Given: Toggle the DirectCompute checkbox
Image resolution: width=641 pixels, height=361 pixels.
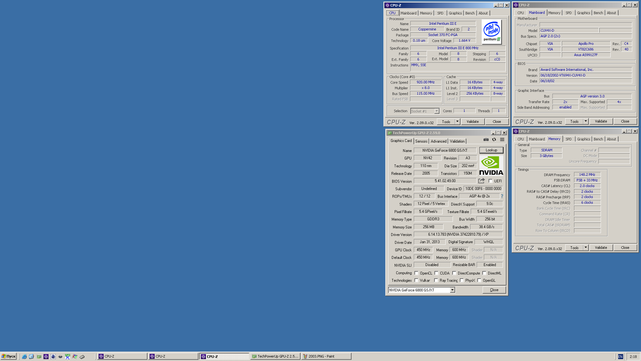Looking at the screenshot, I should (454, 273).
